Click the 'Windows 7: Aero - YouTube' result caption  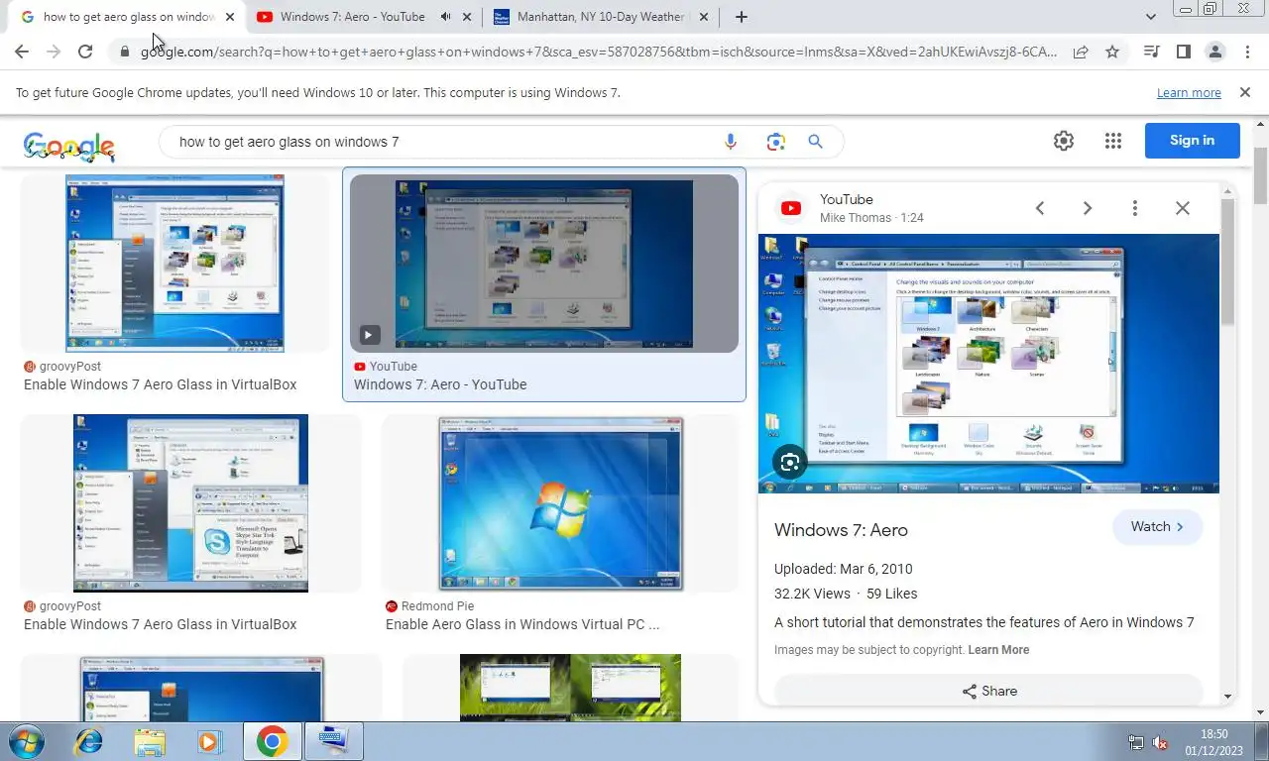[x=440, y=384]
